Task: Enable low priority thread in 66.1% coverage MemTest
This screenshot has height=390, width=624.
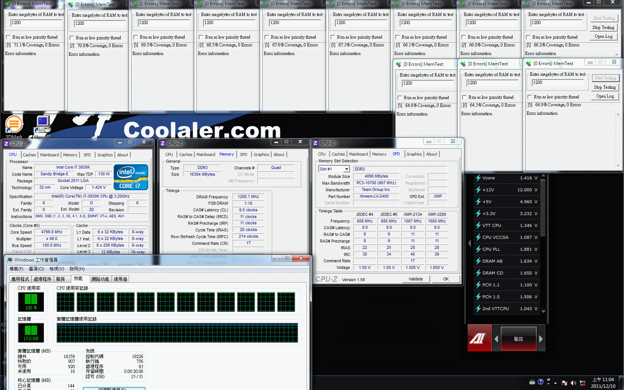Action: 397,37
